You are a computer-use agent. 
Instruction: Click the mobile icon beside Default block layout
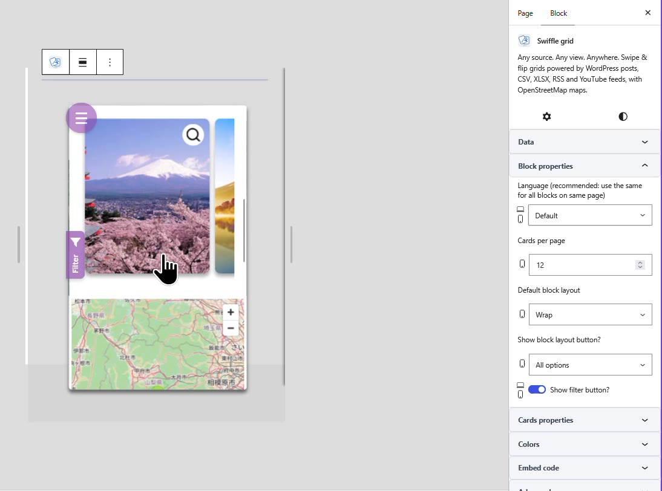[x=522, y=314]
